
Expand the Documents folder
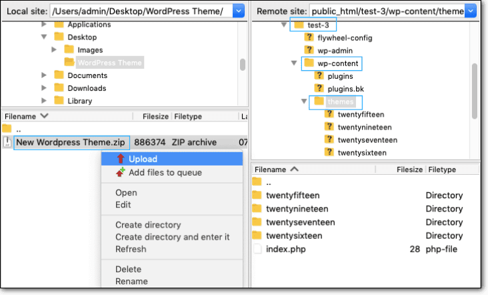pyautogui.click(x=44, y=75)
